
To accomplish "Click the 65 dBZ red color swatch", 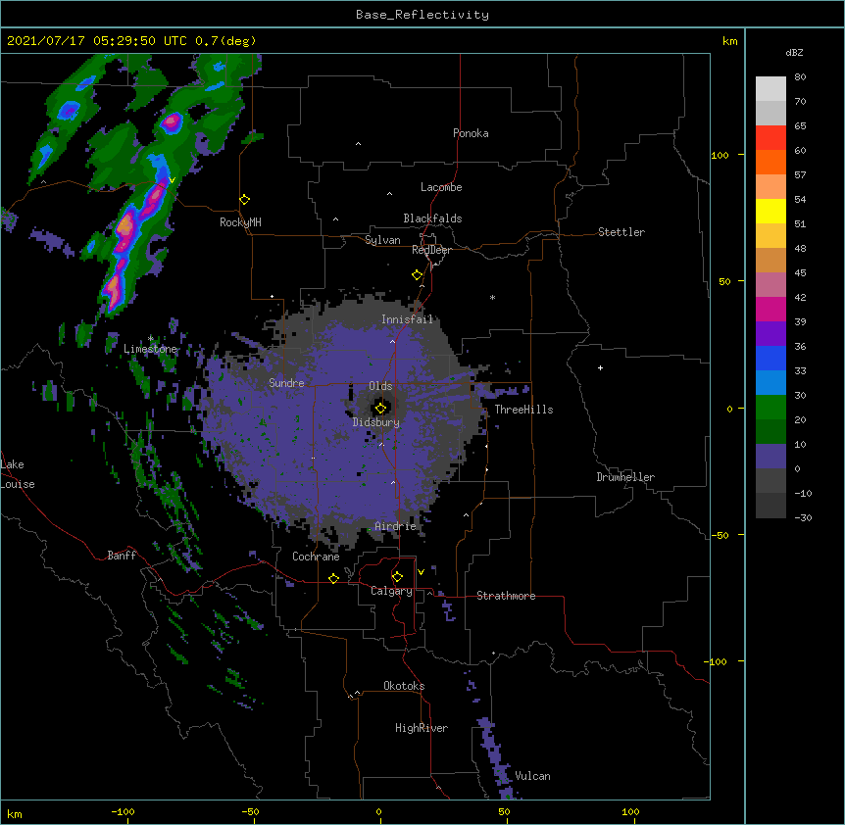I will click(x=770, y=137).
